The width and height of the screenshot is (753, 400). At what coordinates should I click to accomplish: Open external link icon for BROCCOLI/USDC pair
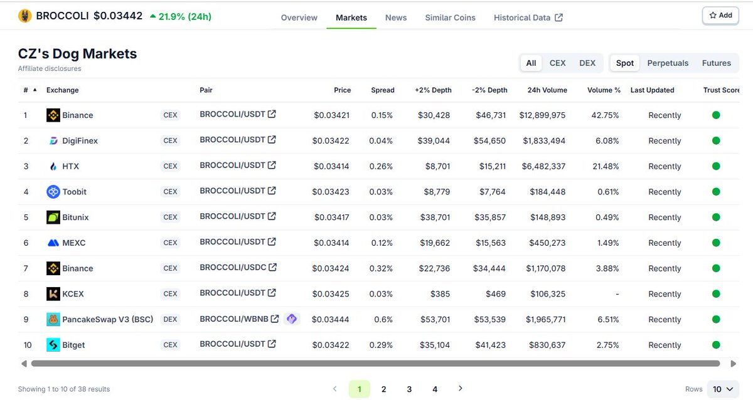(x=272, y=267)
